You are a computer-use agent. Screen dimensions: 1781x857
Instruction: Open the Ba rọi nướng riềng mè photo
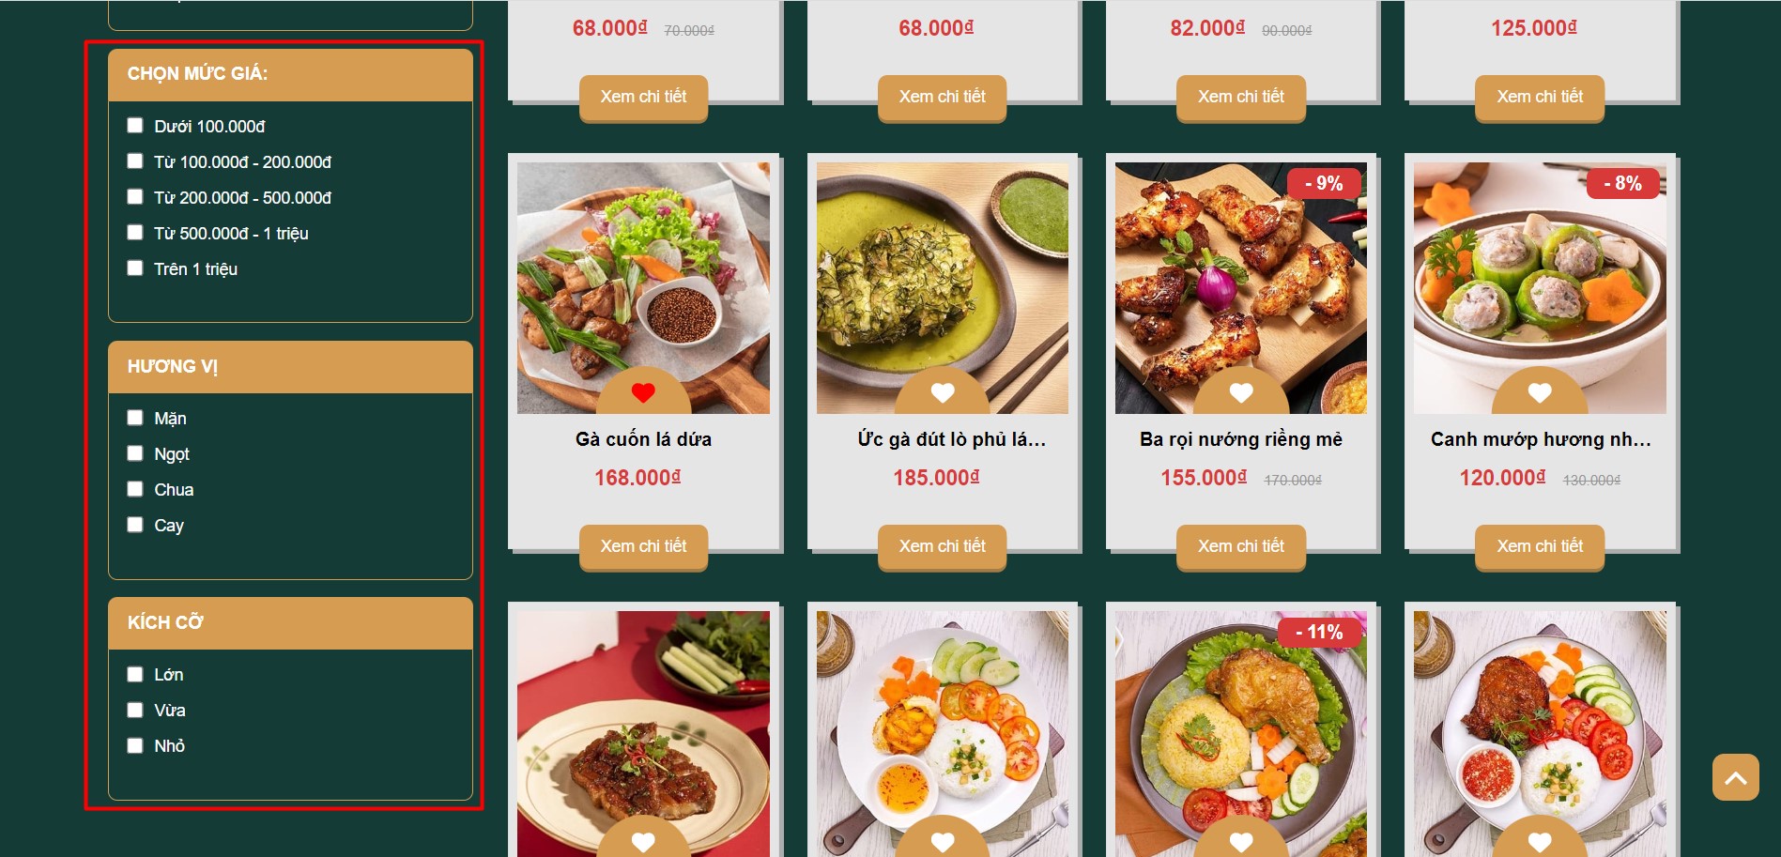1241,288
